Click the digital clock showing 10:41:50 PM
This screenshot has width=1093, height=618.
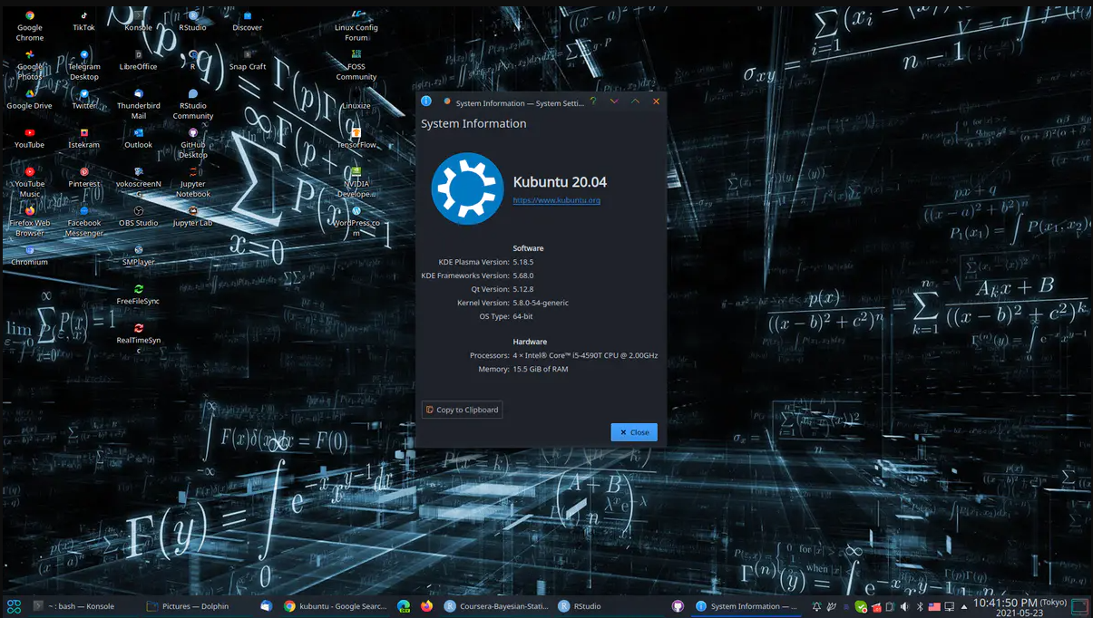[1020, 607]
